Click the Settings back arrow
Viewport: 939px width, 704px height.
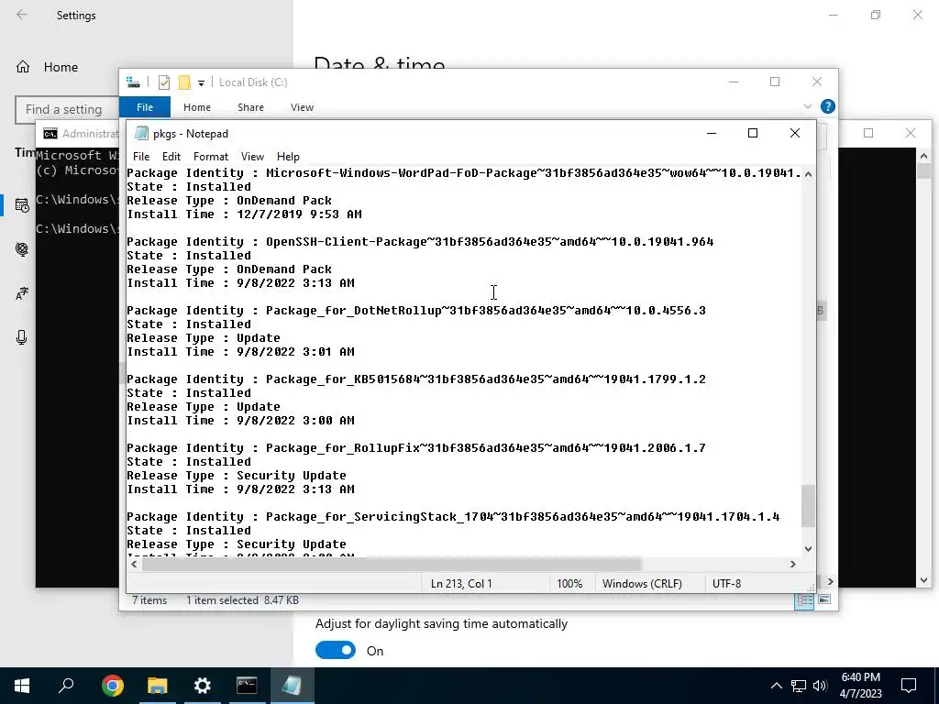tap(22, 15)
